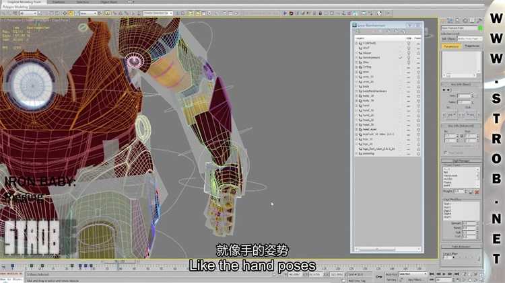Viewport: 505px width, 283px height.
Task: Toggle the Auto Key button
Action: click(x=391, y=274)
